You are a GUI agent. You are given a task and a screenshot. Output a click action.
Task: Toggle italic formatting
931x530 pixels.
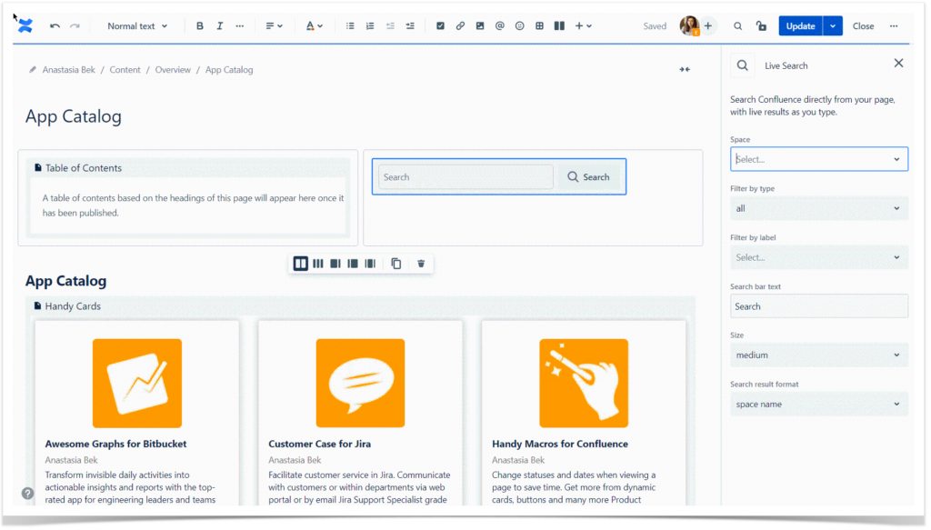pos(219,25)
